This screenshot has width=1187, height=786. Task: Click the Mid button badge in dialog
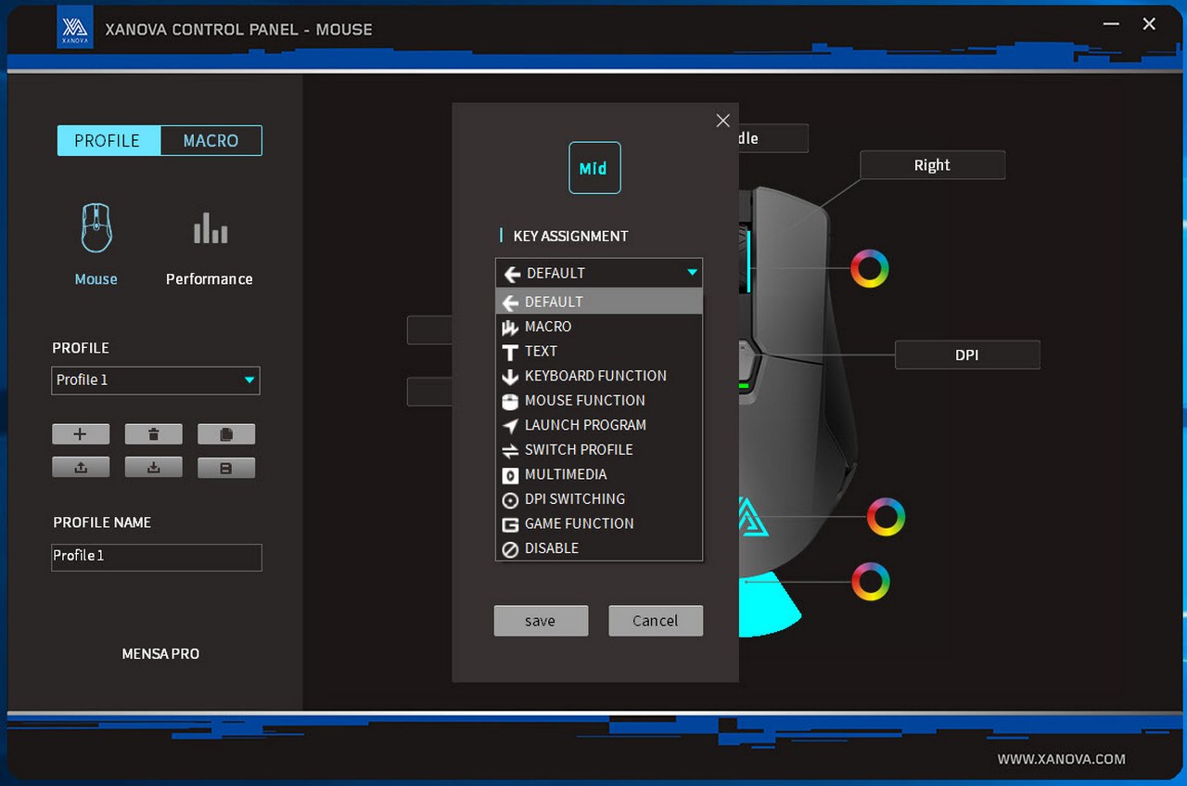point(594,168)
